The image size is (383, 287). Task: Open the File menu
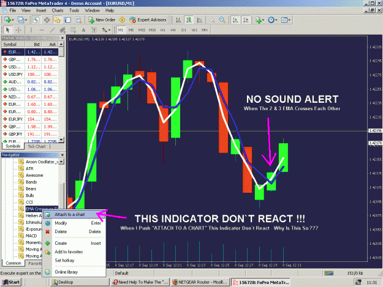(13, 10)
